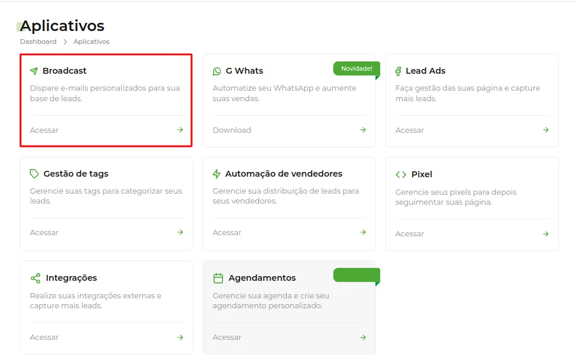Click the arrow icon in Gestão de tags card

coord(180,232)
